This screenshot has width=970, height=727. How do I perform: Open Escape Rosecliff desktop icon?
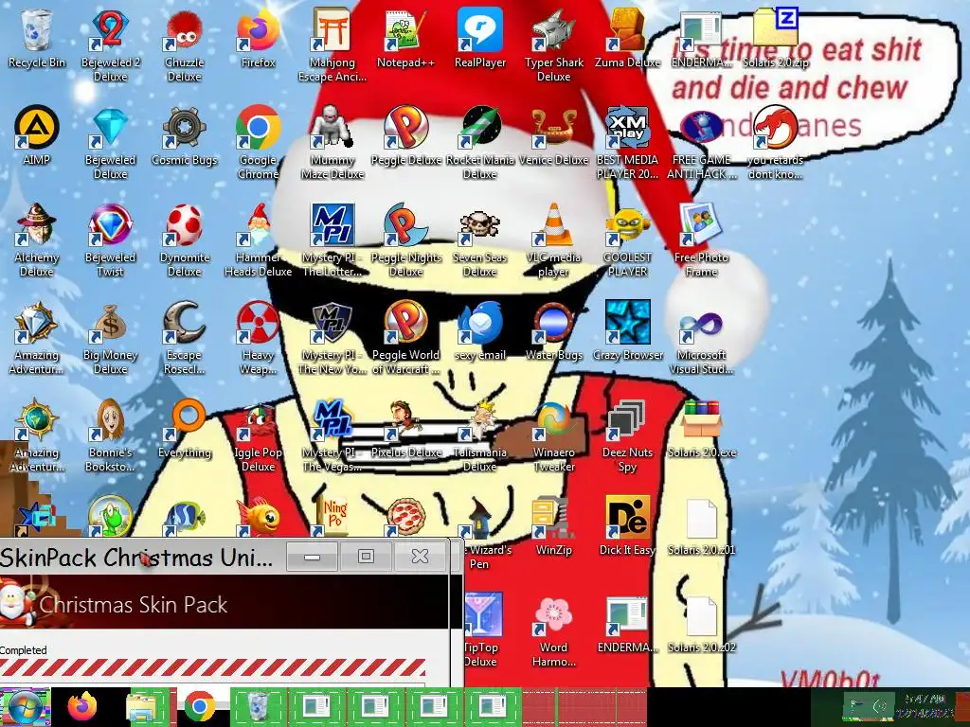point(185,338)
